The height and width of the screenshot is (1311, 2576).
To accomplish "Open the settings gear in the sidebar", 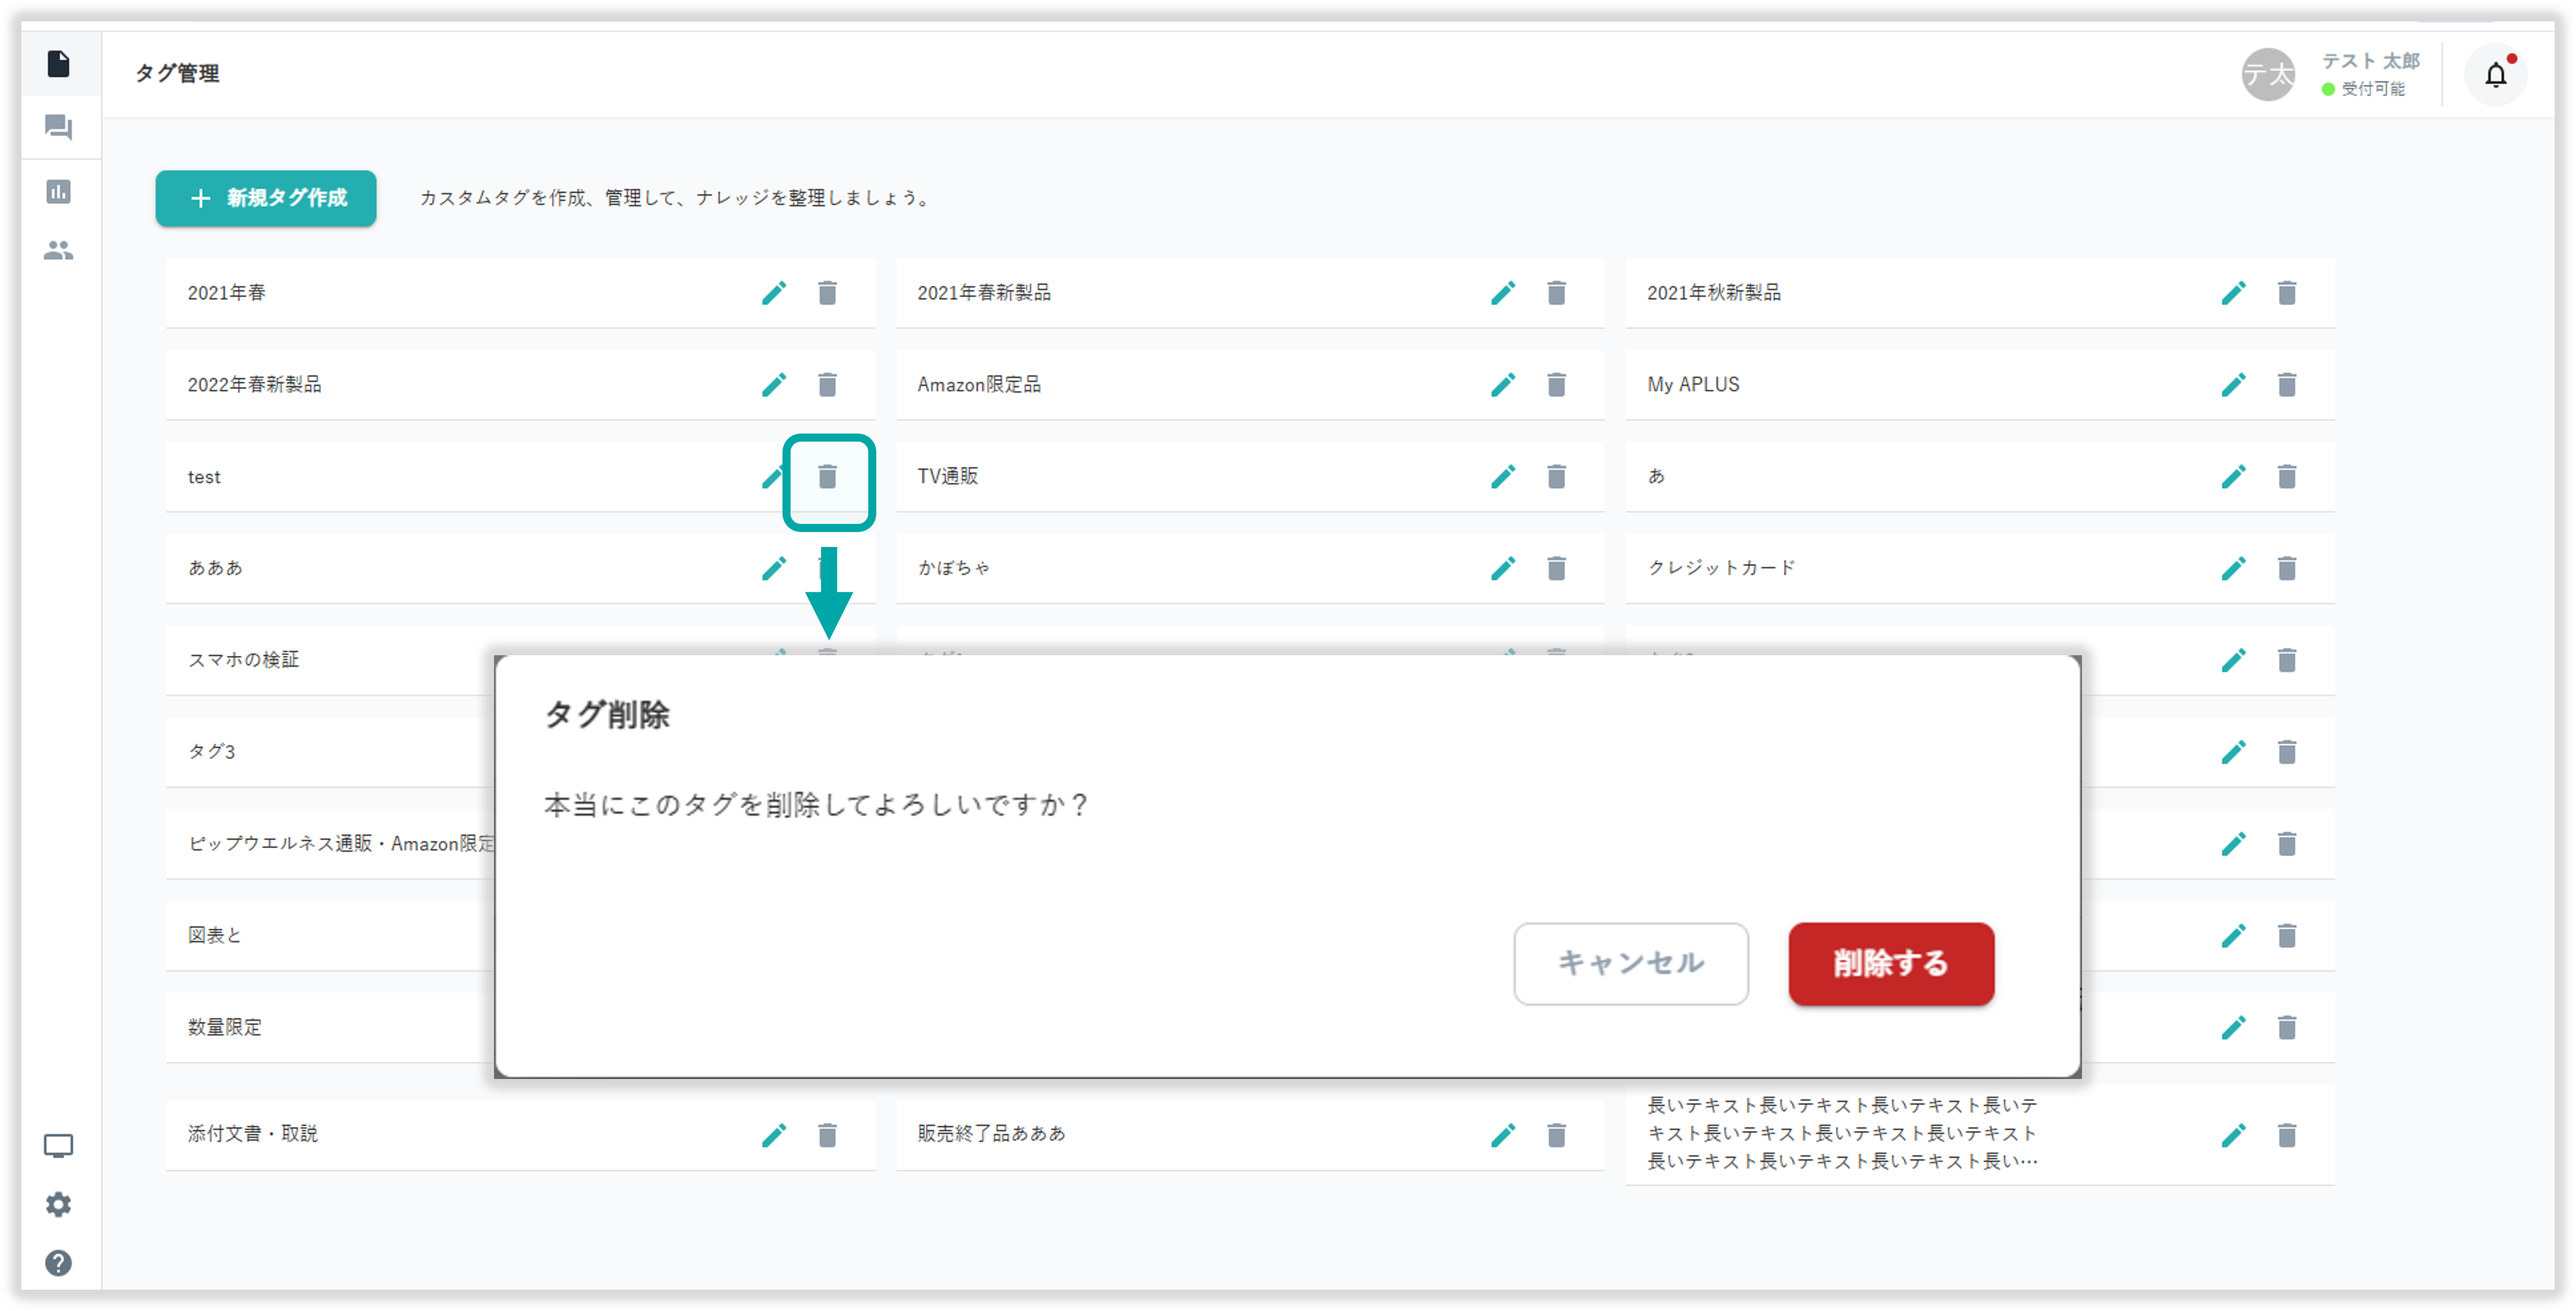I will [x=59, y=1204].
